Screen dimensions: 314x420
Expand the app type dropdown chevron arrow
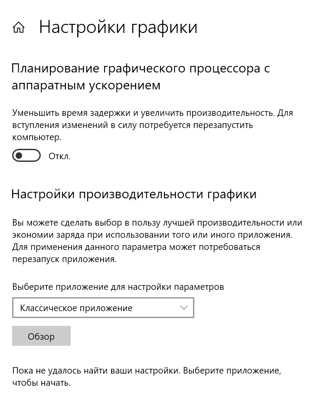point(183,308)
